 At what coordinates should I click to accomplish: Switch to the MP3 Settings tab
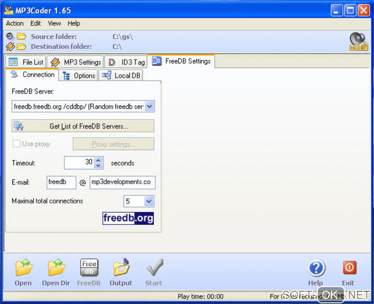coord(76,62)
